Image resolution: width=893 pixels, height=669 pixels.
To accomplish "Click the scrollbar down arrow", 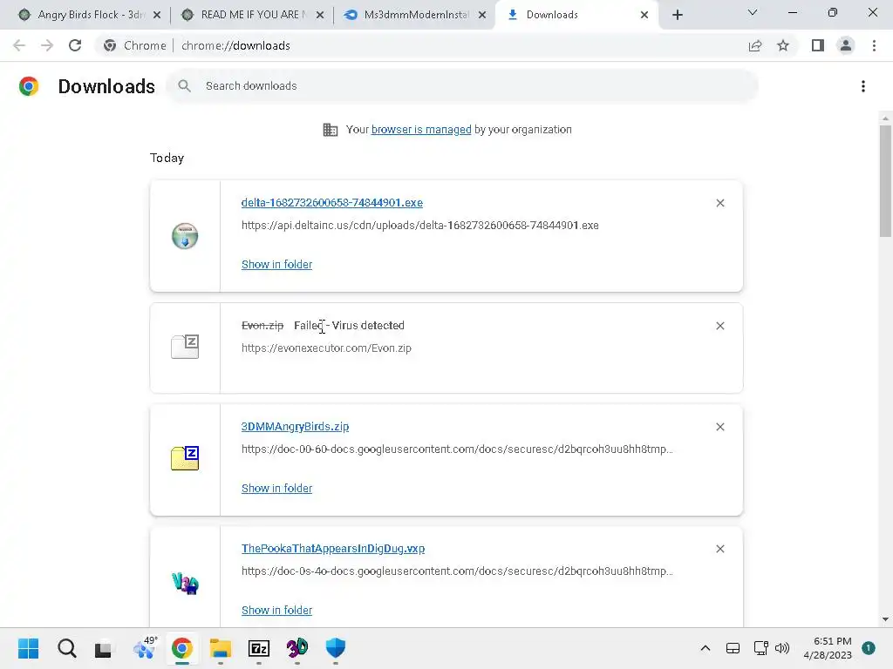I will click(885, 619).
